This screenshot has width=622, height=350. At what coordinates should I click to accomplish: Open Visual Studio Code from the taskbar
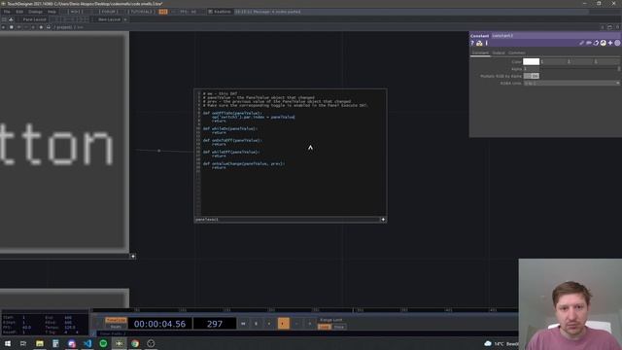[87, 343]
